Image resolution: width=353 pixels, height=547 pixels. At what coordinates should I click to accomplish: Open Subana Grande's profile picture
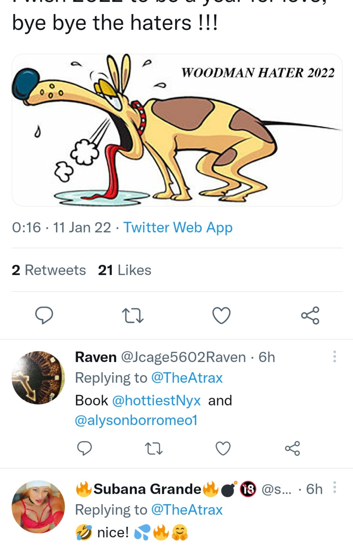click(38, 507)
